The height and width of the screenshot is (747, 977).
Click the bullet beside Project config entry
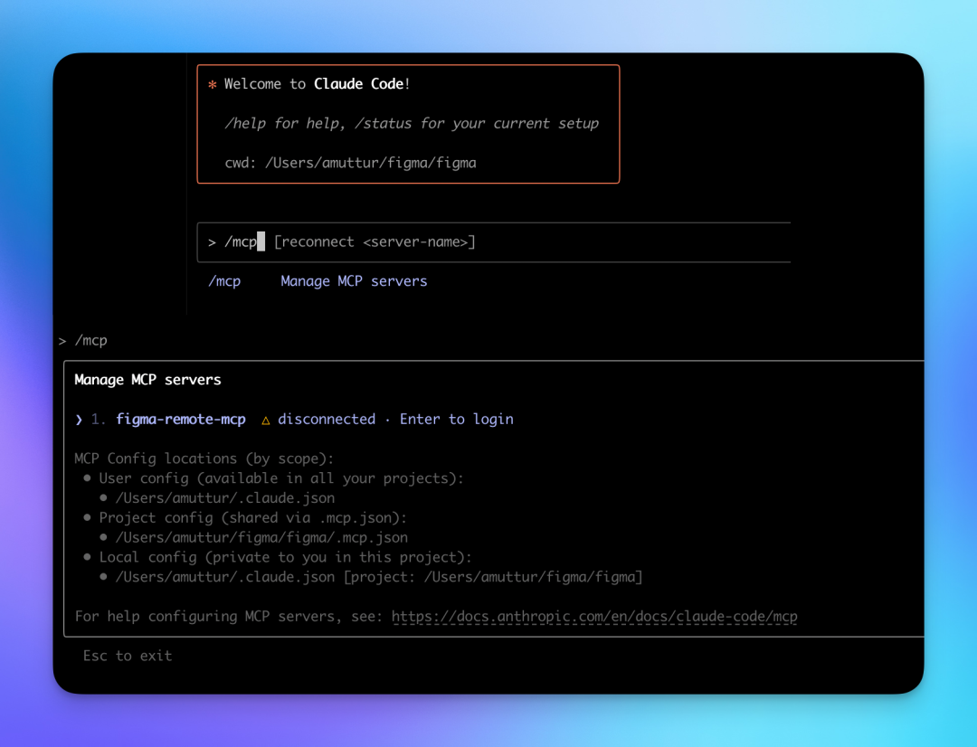point(86,517)
